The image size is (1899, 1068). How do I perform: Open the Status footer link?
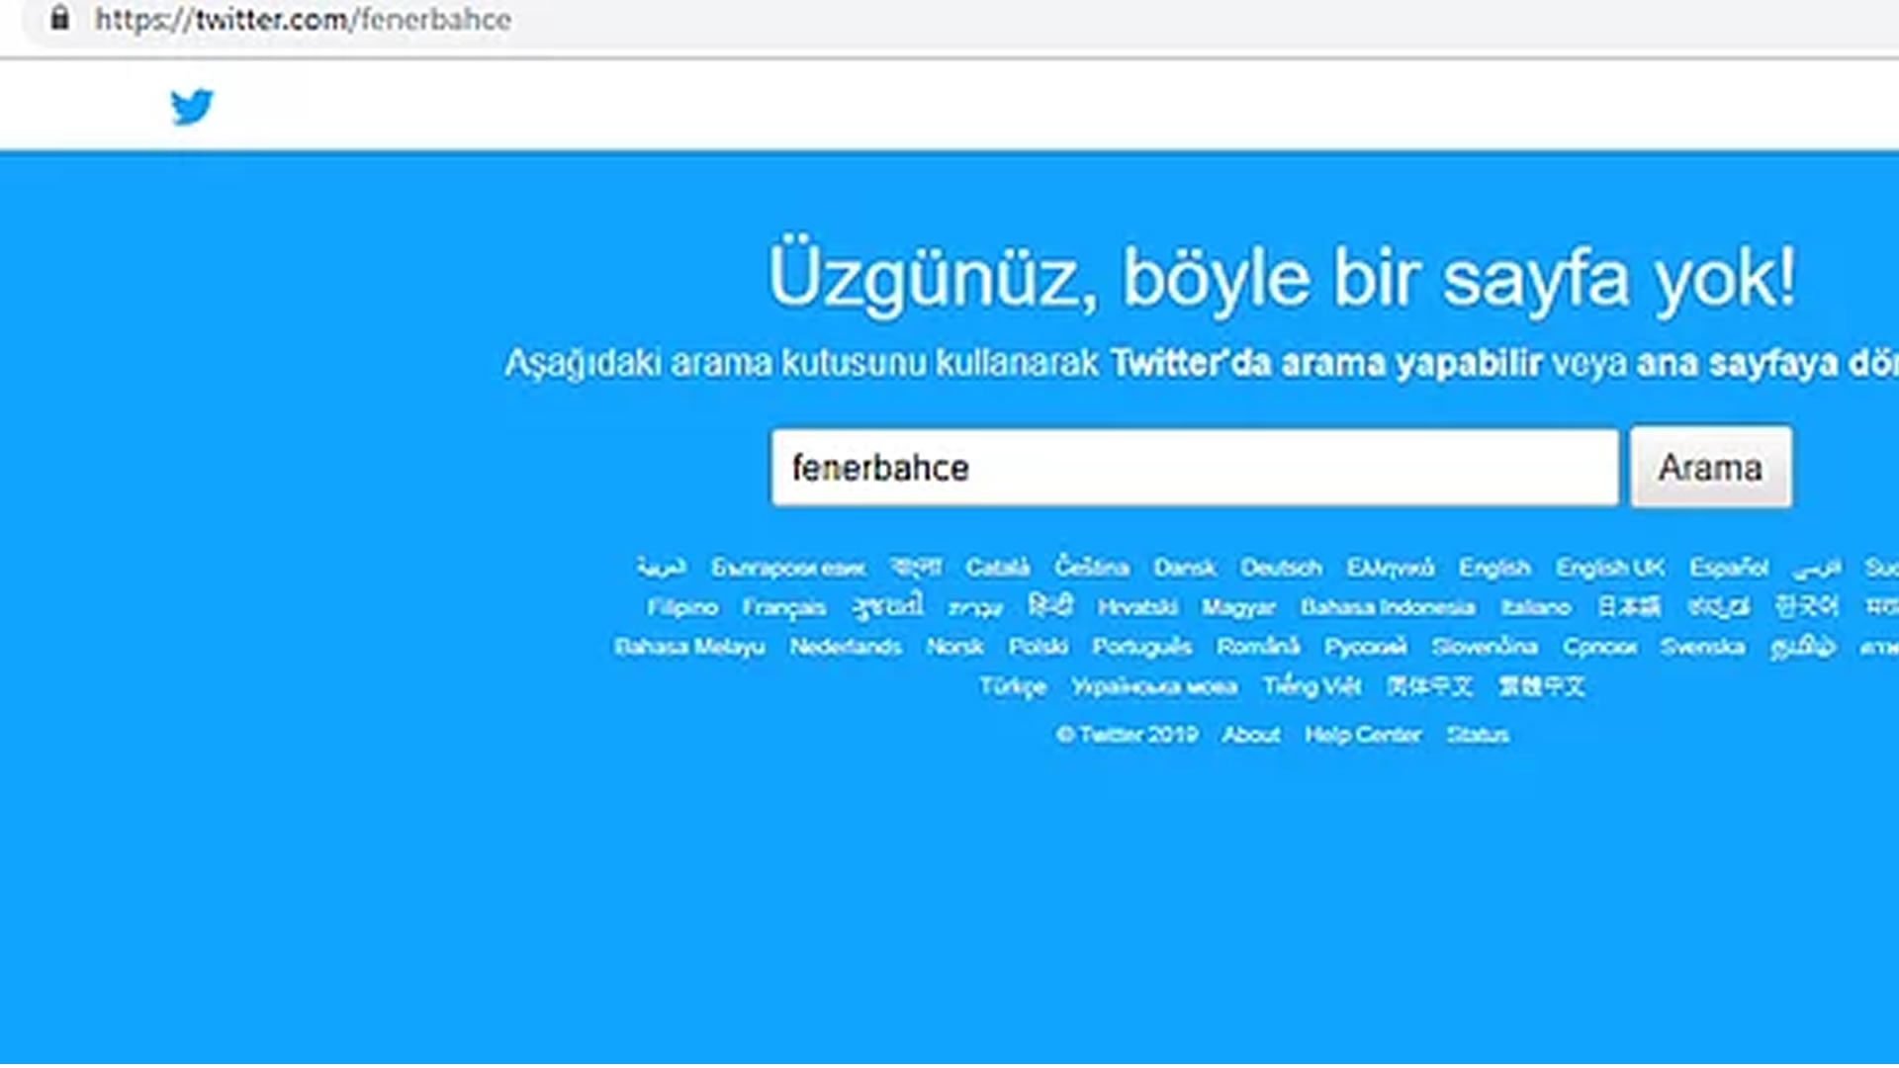pyautogui.click(x=1478, y=735)
